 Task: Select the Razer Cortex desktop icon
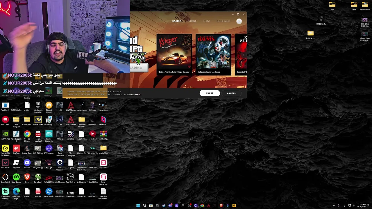16,179
